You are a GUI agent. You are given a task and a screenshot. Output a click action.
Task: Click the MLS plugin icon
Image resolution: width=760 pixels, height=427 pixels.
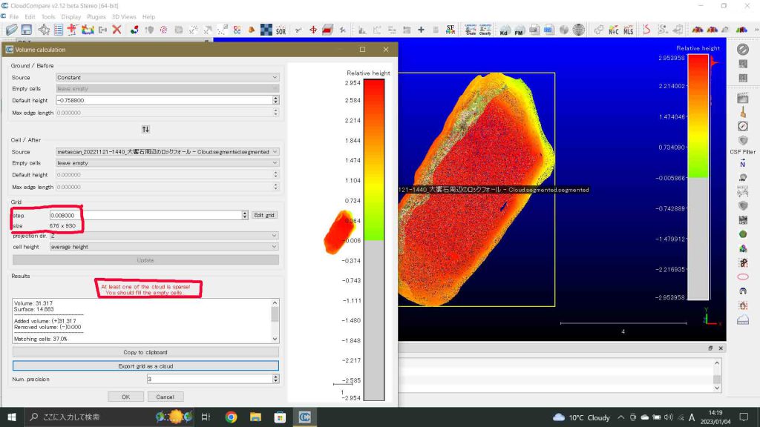point(629,30)
